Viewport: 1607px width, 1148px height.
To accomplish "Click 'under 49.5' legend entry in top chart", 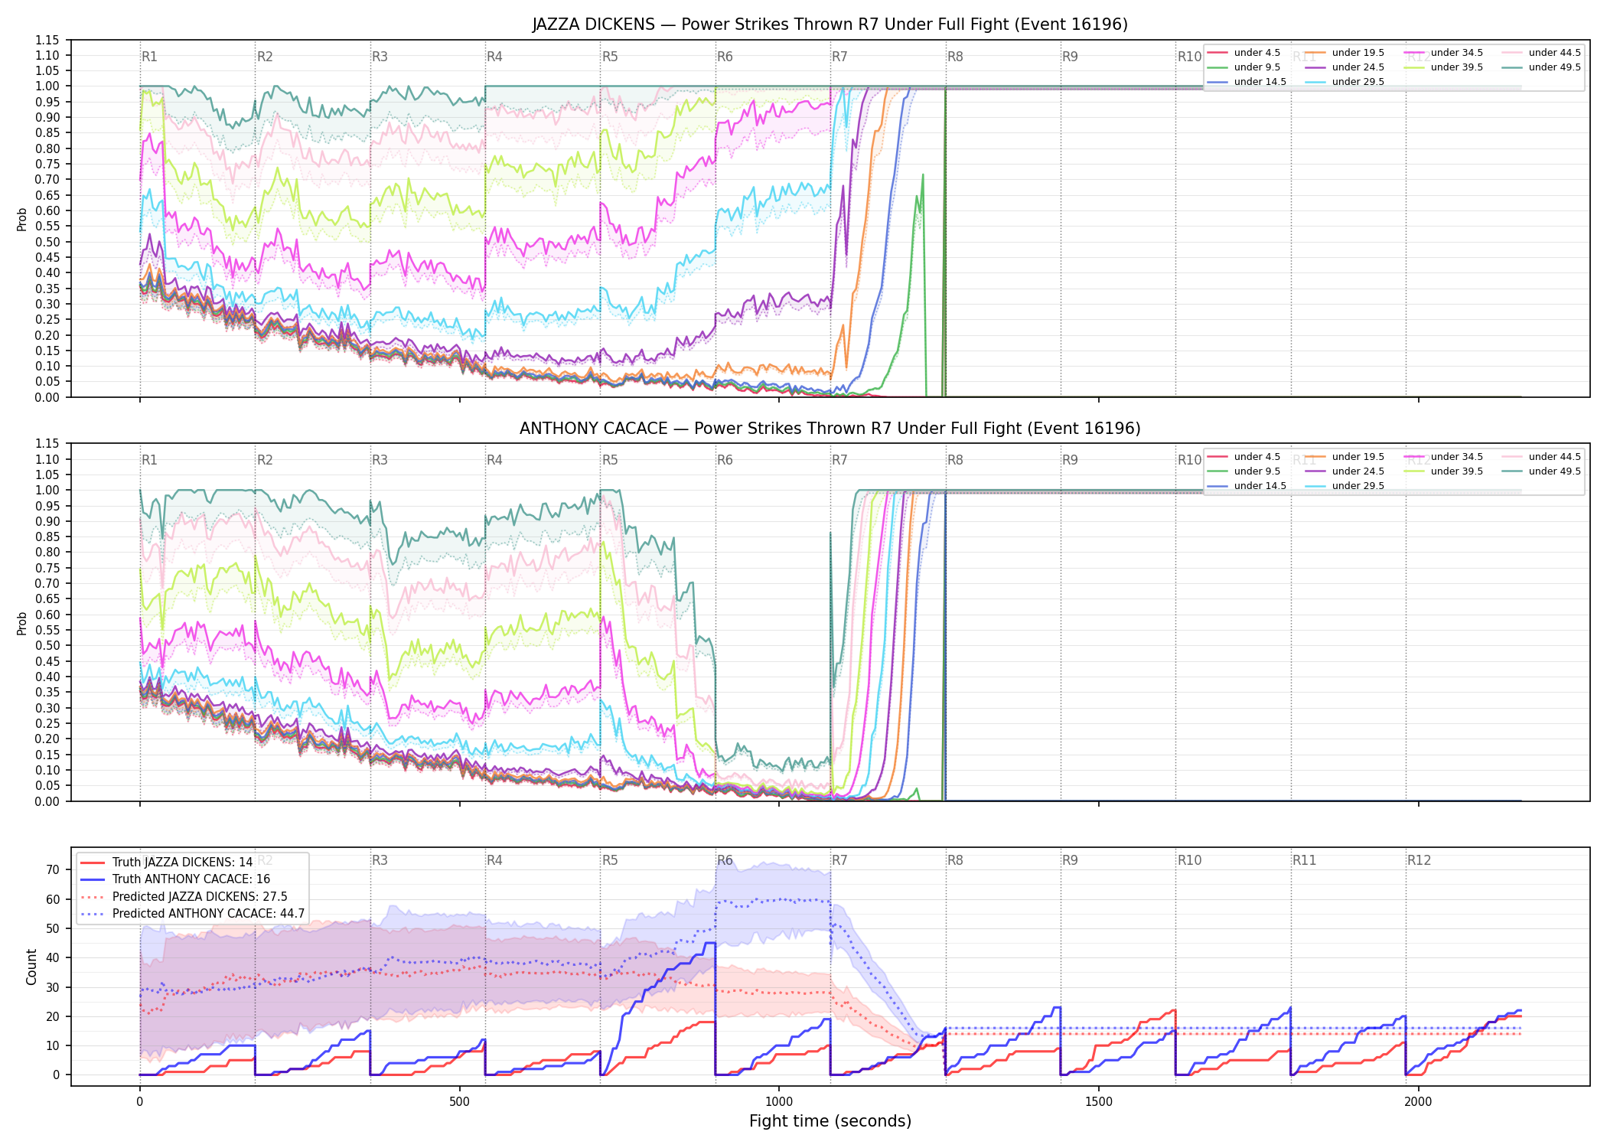I will [x=1541, y=67].
